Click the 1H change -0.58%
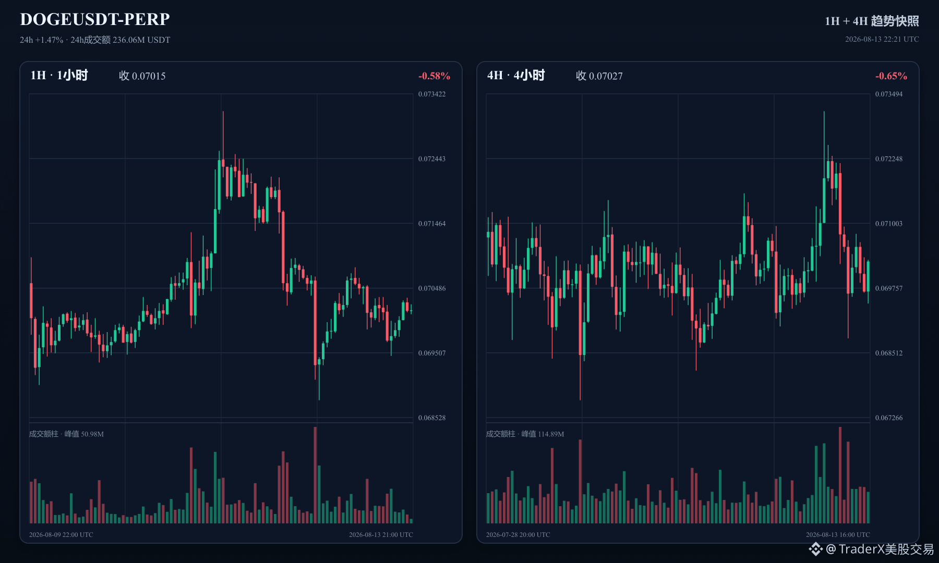 pos(434,76)
